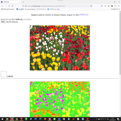121x121 pixels.
Task: Open Microsoft Word from taskbar
Action: pos(36,119)
